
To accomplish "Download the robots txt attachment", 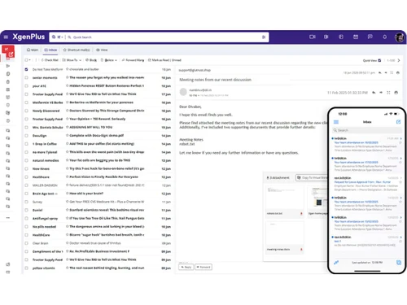I will pyautogui.click(x=301, y=214).
